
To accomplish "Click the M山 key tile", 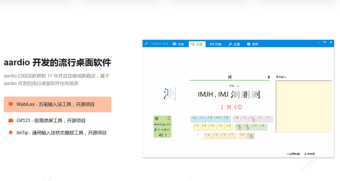I will tap(250, 136).
